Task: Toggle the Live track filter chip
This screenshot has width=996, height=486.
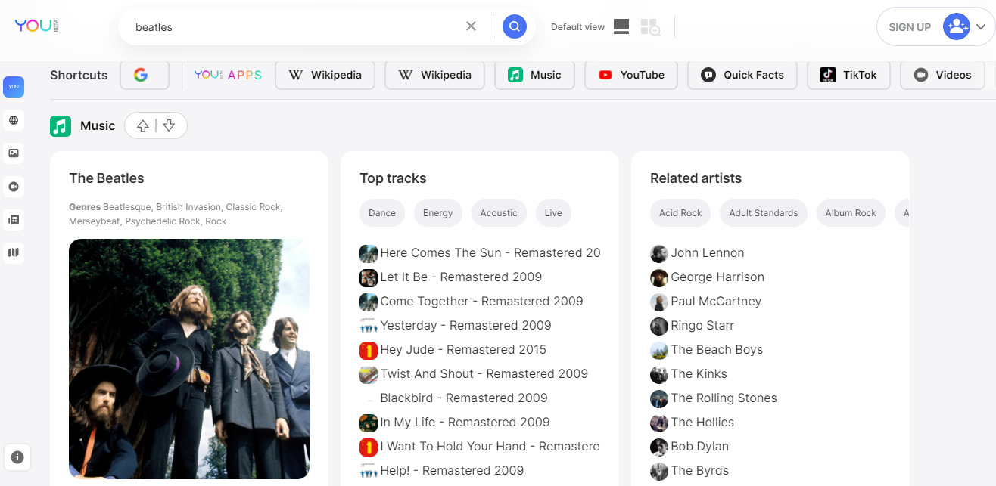Action: pos(553,213)
